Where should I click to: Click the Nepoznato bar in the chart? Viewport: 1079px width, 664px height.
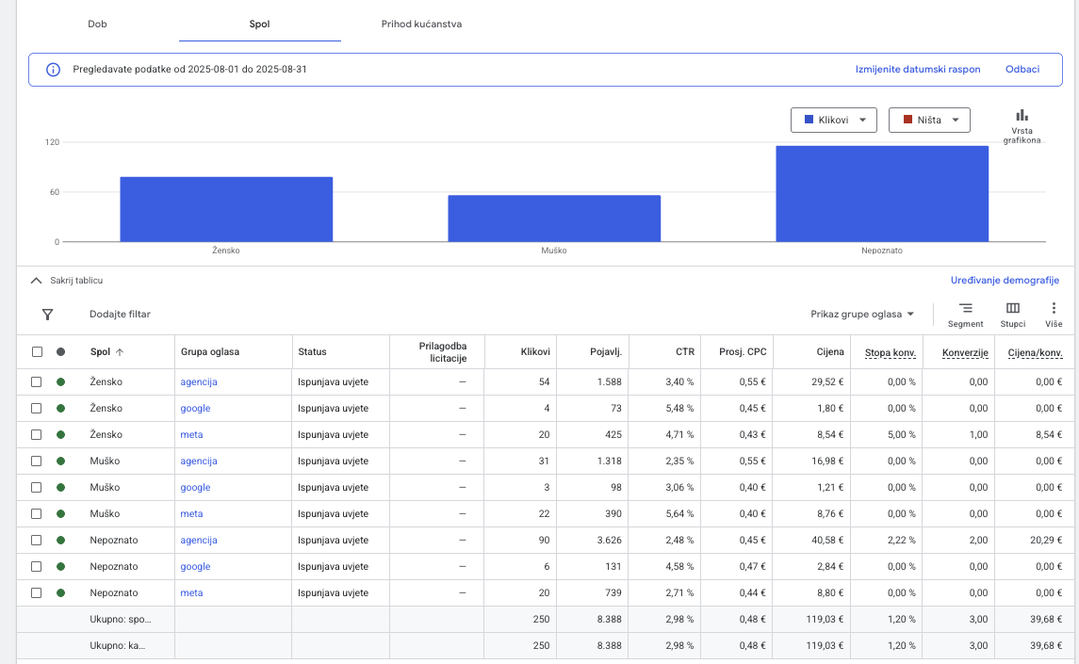[882, 194]
